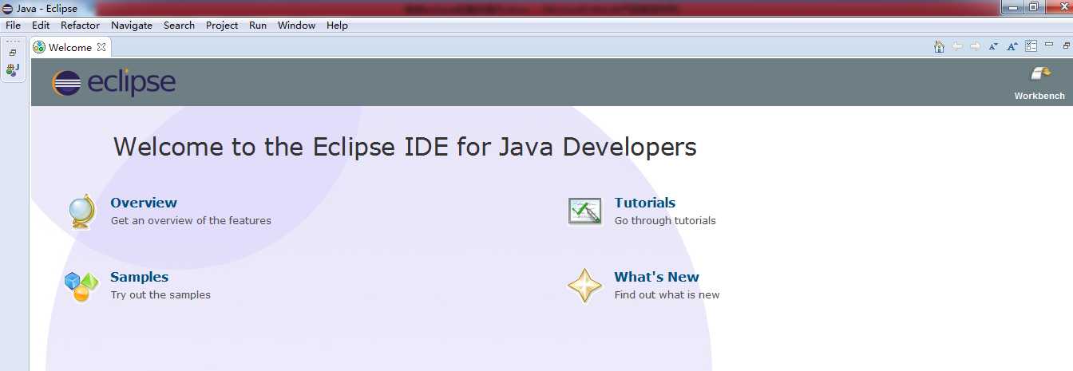Screen dimensions: 1073x371
Task: Open the Edit menu
Action: 41,26
